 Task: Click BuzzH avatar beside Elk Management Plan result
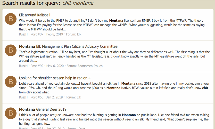coord(11,50)
